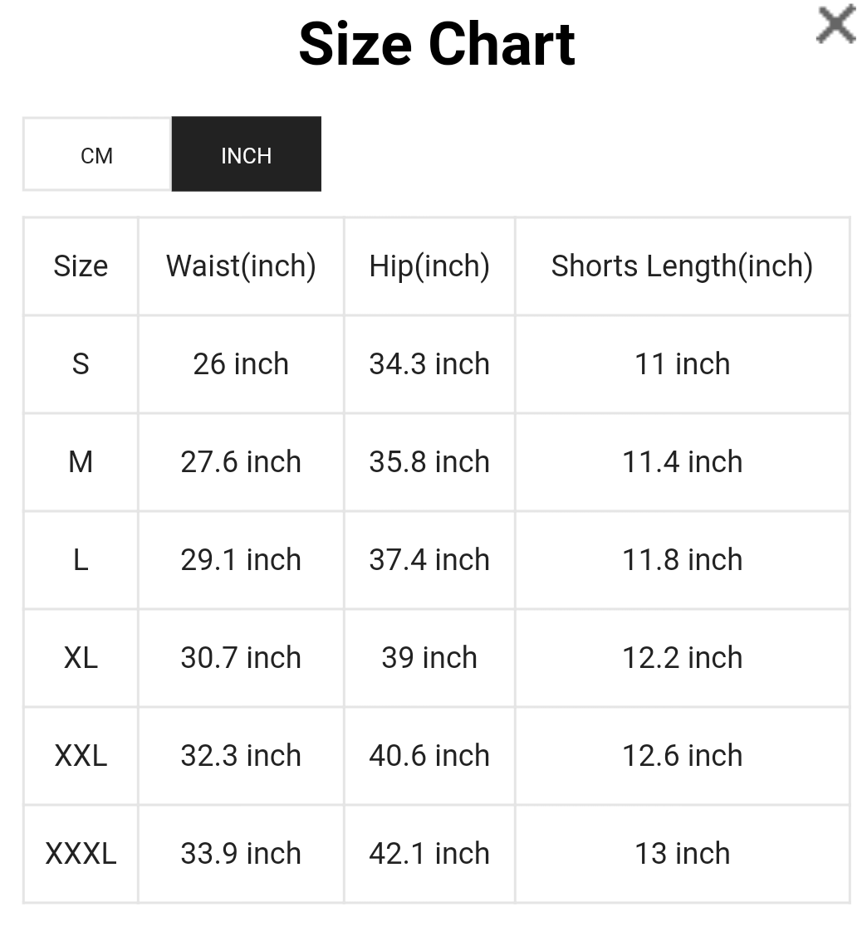Select the S size row label
867x931 pixels.
coord(81,364)
